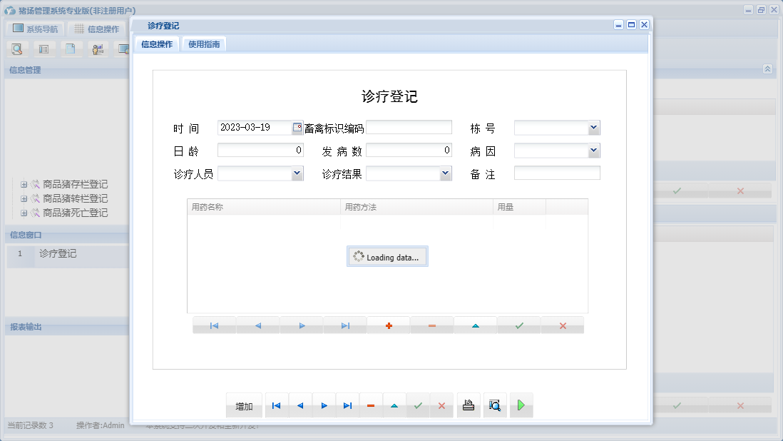Add a medication row with the plus icon
783x441 pixels.
pos(388,325)
